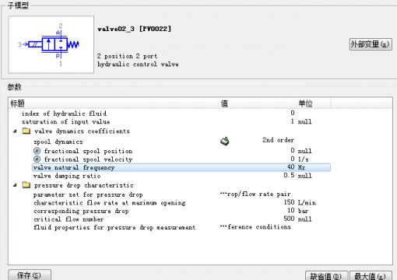Click the 缺省值 default value button
This screenshot has height=280, width=397.
326,276
